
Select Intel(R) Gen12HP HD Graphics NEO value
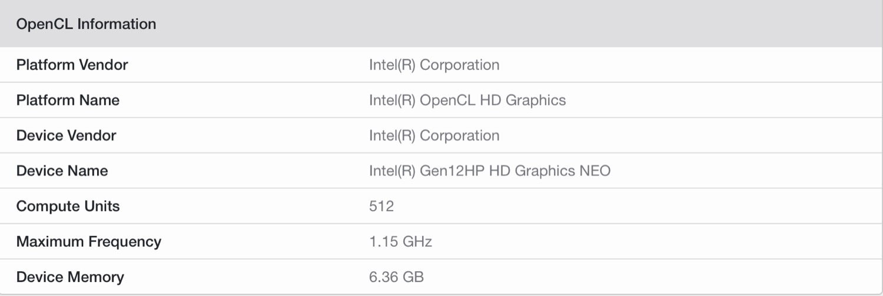(489, 171)
